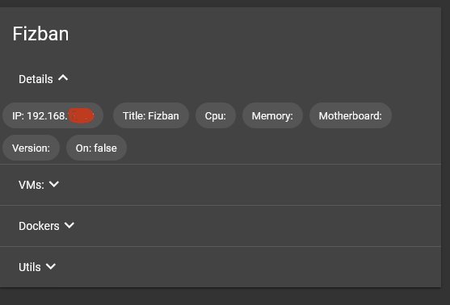Select the IP: 192.168 chip
The image size is (450, 305).
(x=53, y=115)
